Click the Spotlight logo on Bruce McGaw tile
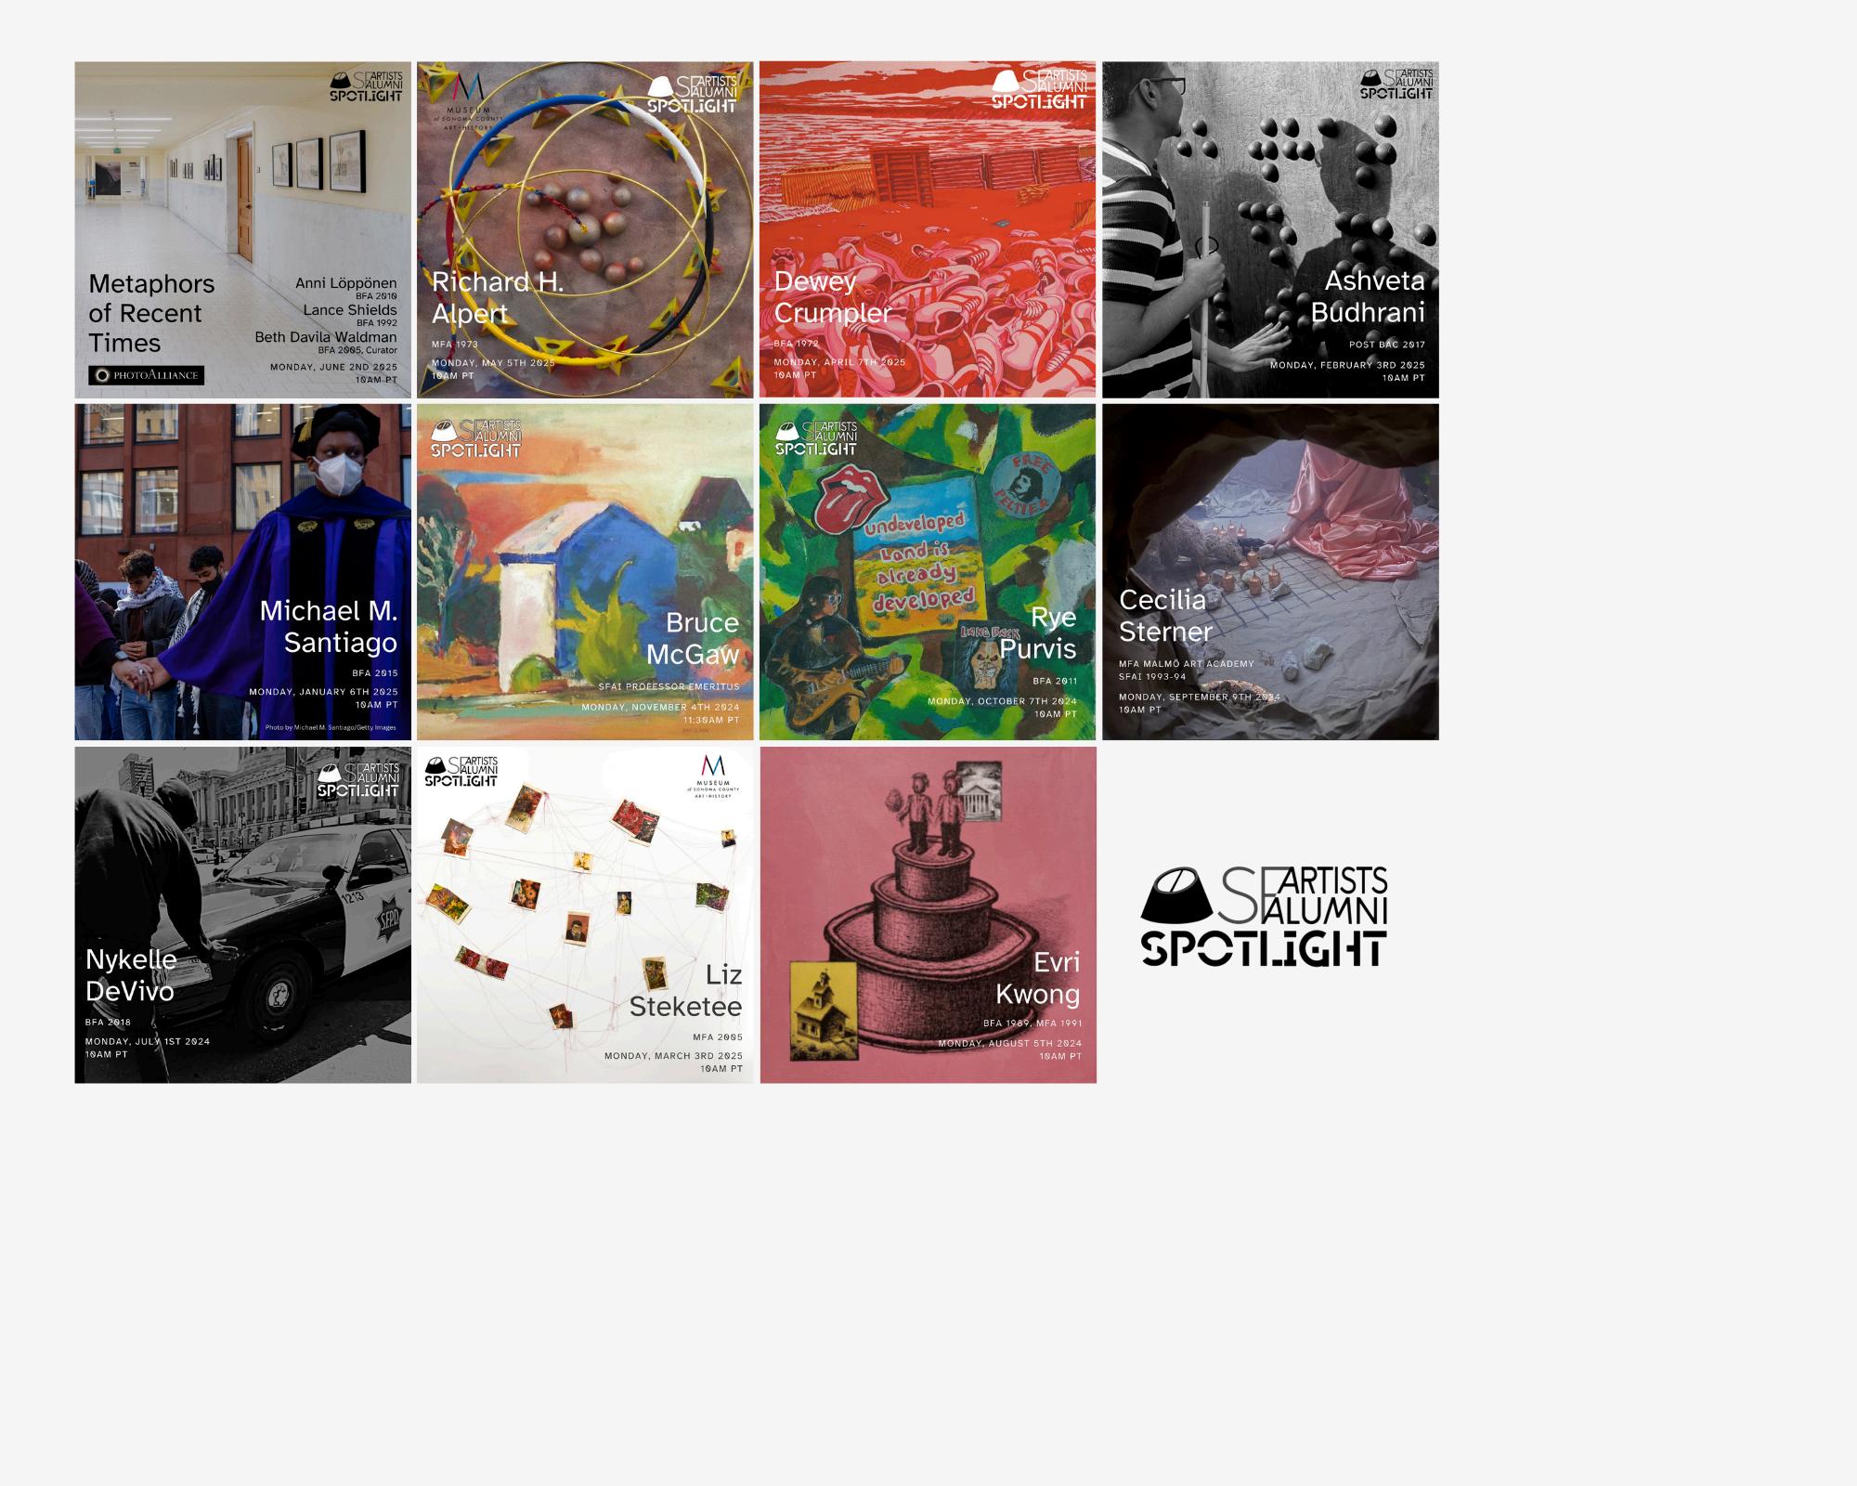Viewport: 1857px width, 1486px height. [x=475, y=438]
